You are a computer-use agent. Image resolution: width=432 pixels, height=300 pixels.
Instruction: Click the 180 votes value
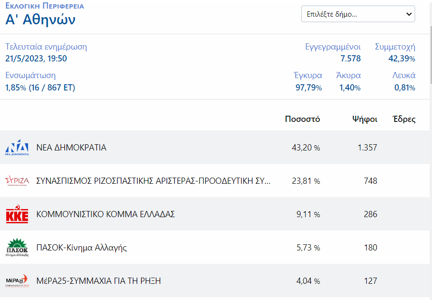click(370, 248)
